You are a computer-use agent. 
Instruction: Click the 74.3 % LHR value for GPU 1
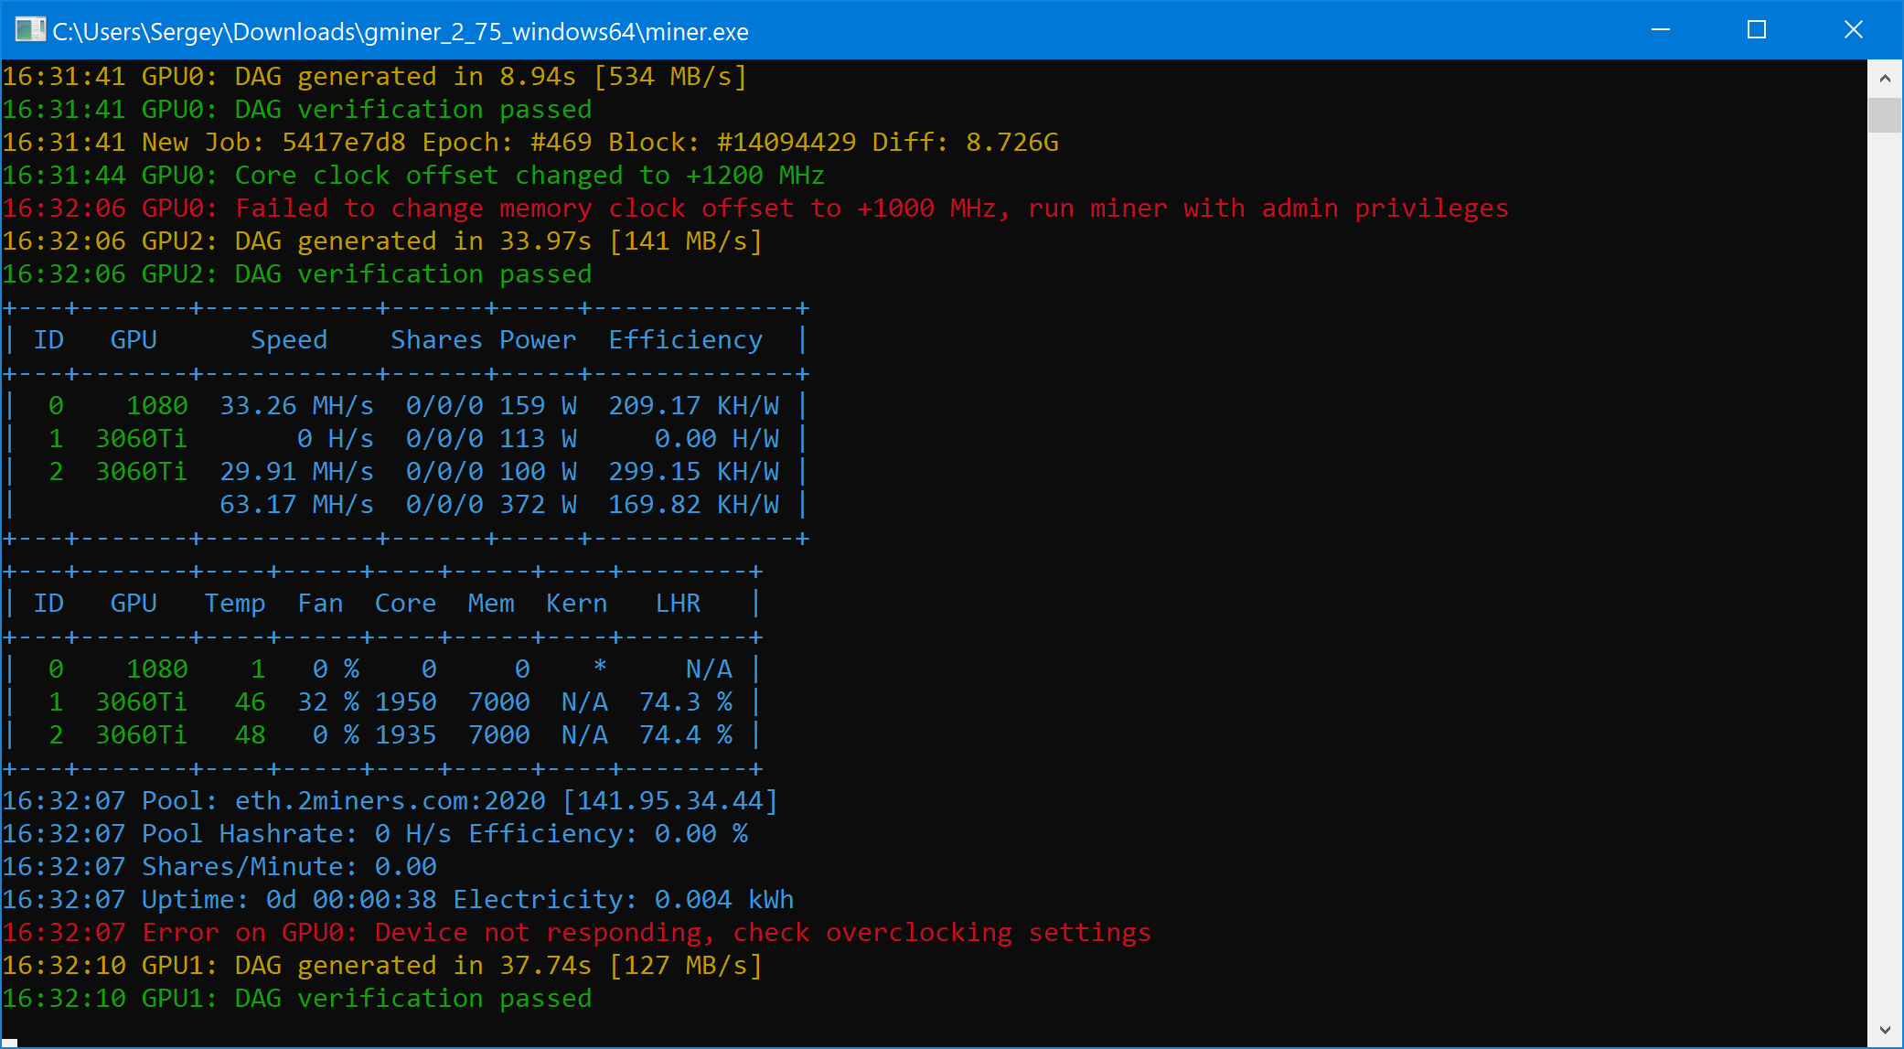[x=685, y=702]
